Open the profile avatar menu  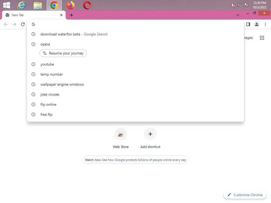click(x=257, y=24)
